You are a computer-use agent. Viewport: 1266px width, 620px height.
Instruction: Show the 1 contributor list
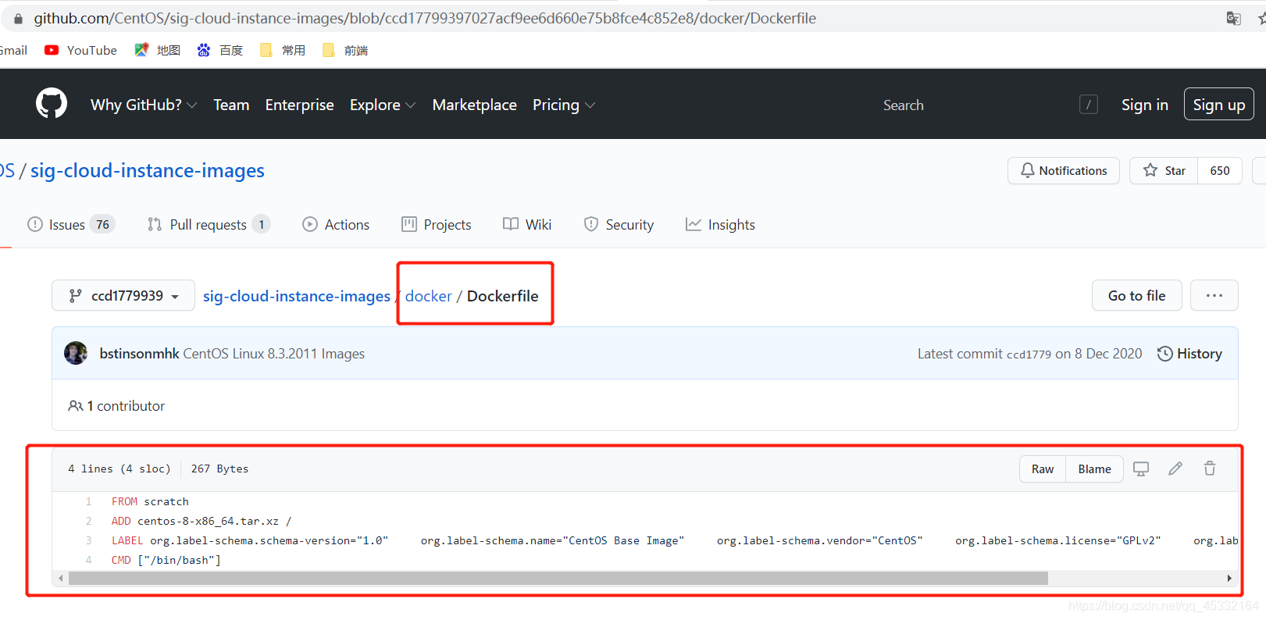point(116,406)
